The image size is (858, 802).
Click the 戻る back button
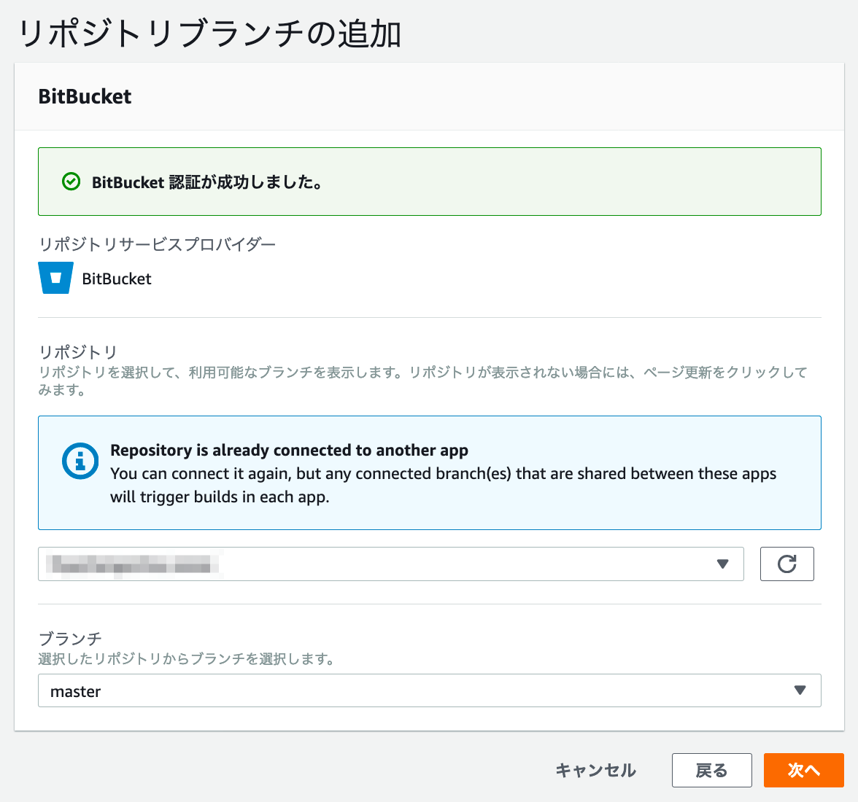[x=711, y=770]
